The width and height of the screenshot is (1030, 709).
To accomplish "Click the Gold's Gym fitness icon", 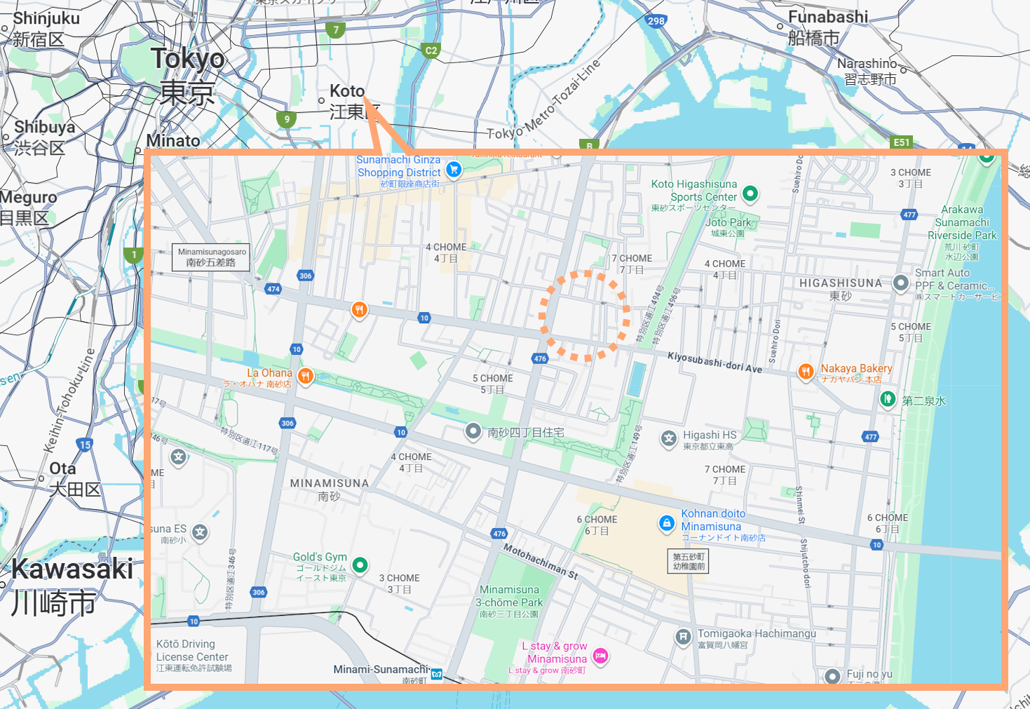I will tap(359, 565).
